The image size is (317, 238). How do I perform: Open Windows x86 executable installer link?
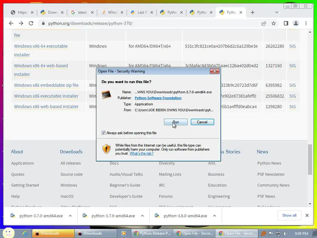[x=46, y=96]
